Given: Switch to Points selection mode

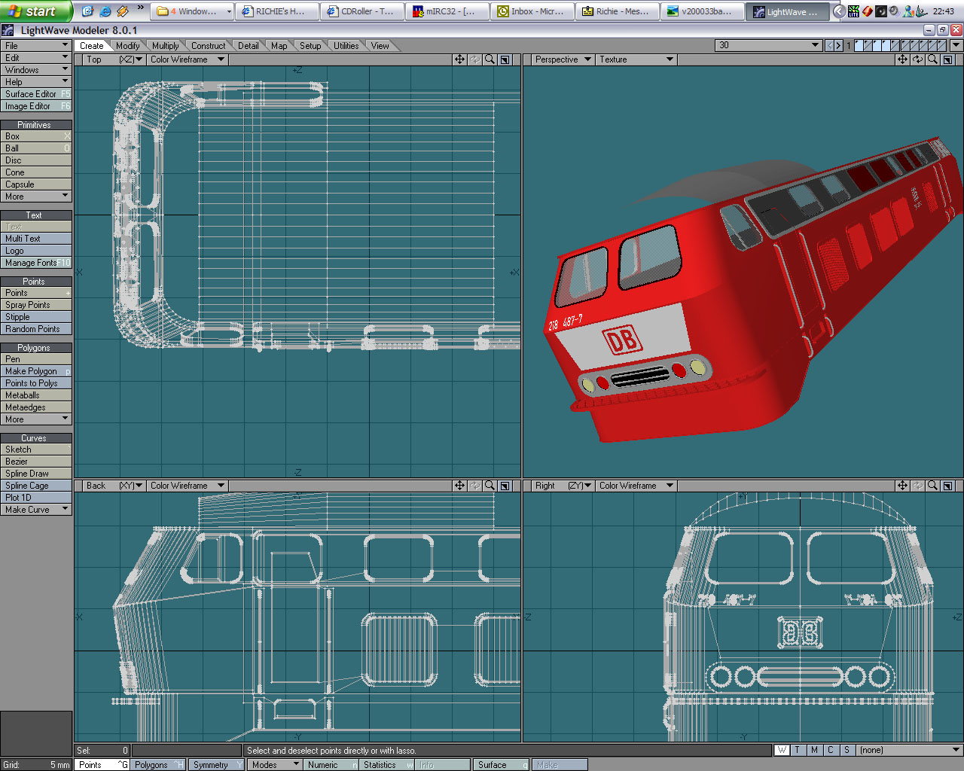Looking at the screenshot, I should click(102, 764).
